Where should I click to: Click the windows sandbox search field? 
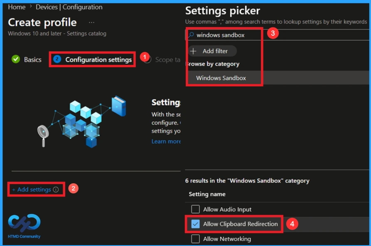point(277,35)
